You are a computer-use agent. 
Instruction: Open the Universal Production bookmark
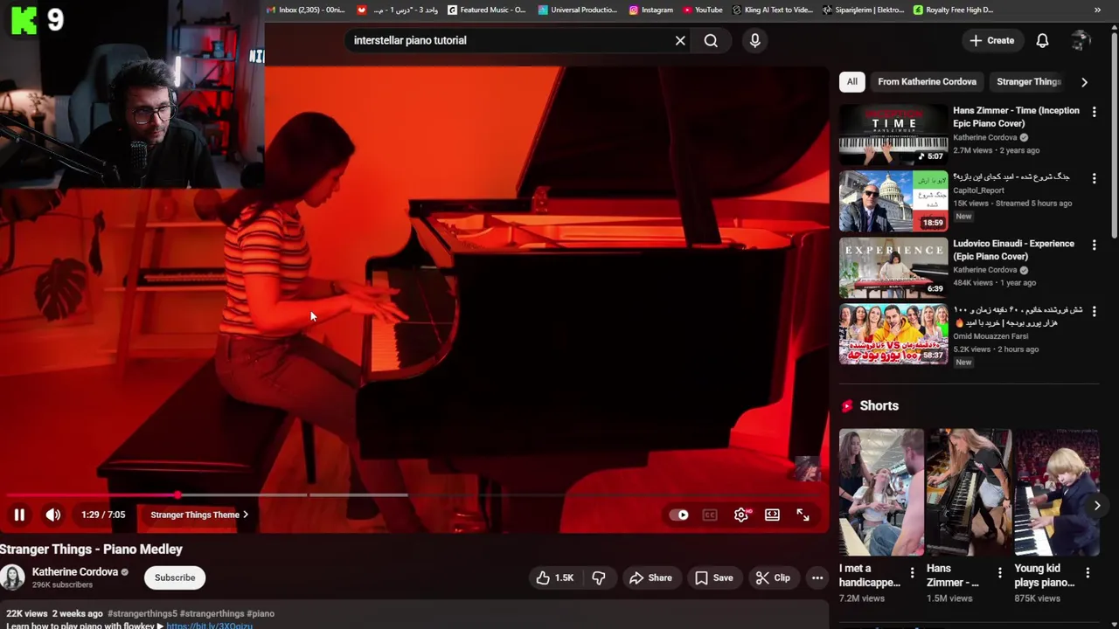[578, 10]
